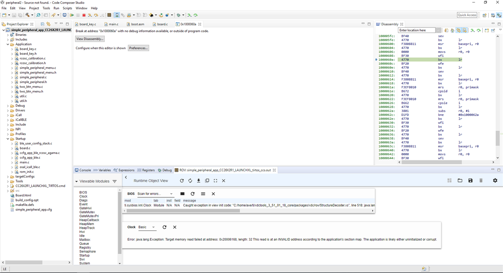This screenshot has width=503, height=273.
Task: Click View Disassembly button
Action: point(90,39)
